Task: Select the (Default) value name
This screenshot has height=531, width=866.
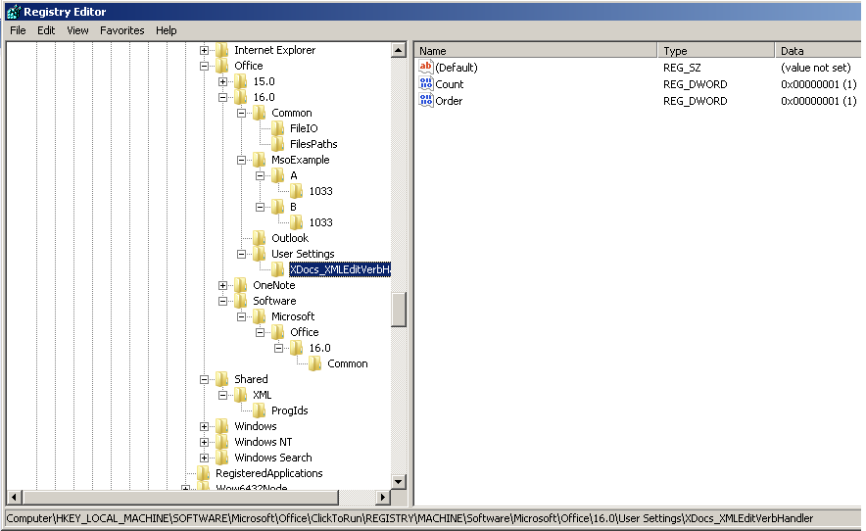Action: pos(457,68)
